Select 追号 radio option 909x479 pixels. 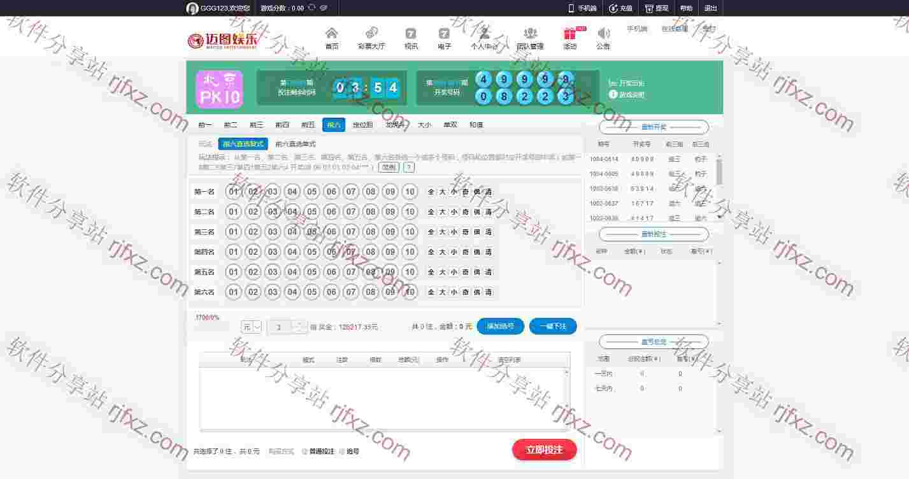[x=342, y=452]
